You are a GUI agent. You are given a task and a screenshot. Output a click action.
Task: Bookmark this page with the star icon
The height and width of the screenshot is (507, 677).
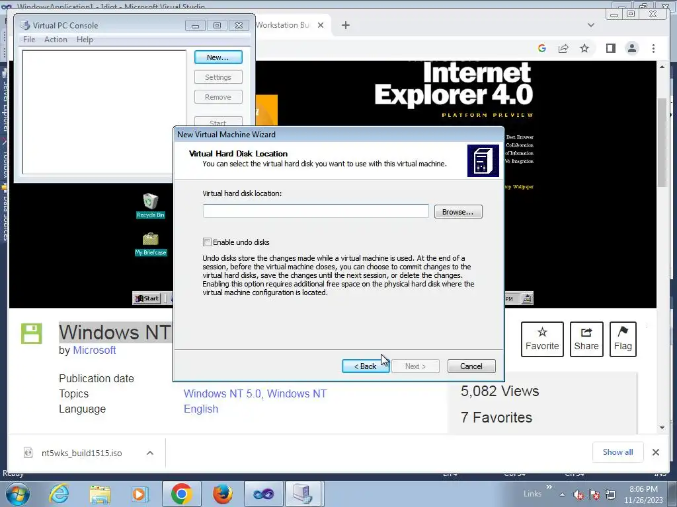click(x=584, y=48)
